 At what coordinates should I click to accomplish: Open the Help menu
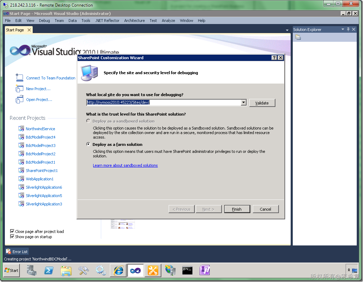[201, 21]
